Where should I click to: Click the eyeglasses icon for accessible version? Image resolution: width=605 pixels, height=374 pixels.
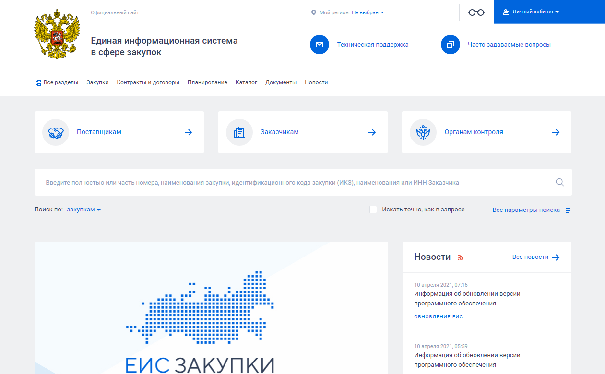click(x=476, y=12)
